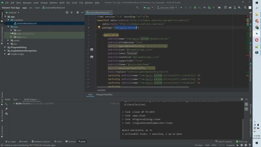Hide the Project panel with minus icon
The image size is (261, 147).
click(x=82, y=13)
